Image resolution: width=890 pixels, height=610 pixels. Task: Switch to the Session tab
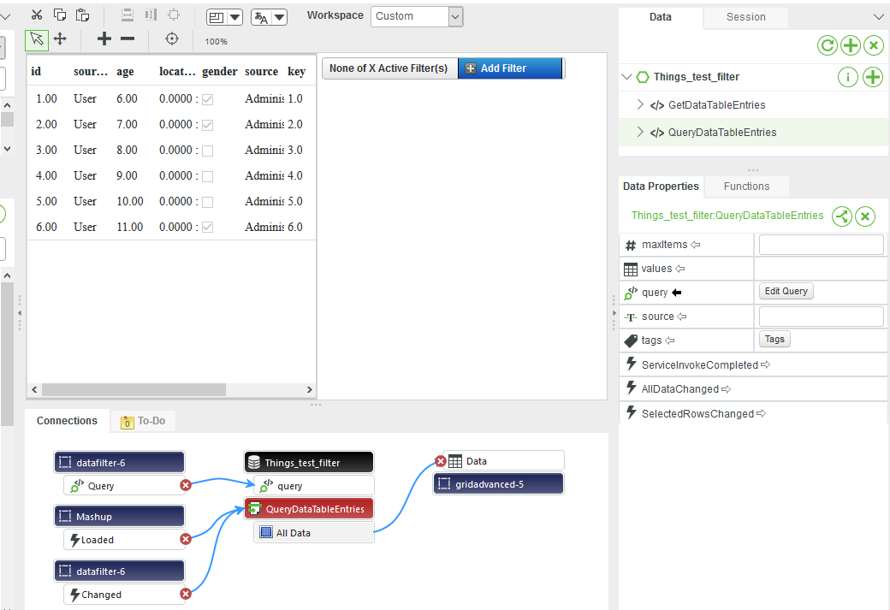point(745,17)
